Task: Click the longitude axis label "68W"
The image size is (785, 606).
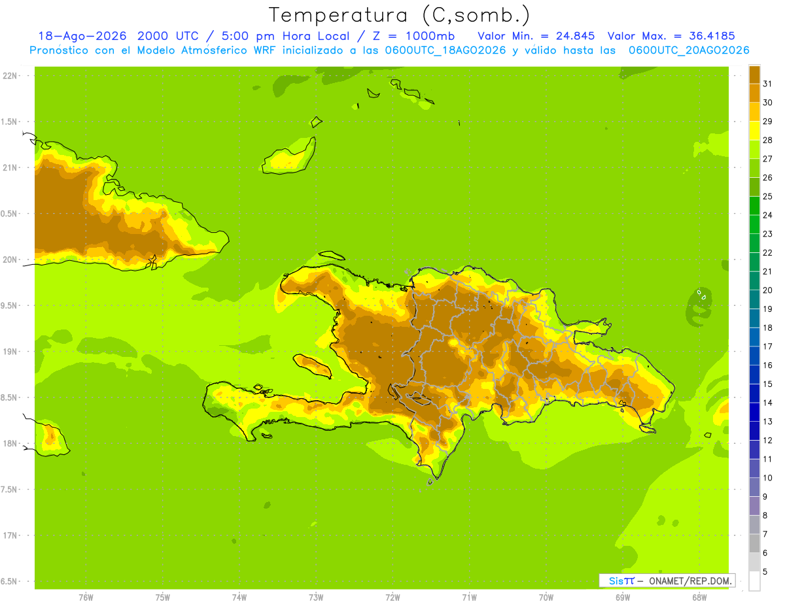Action: click(x=699, y=597)
